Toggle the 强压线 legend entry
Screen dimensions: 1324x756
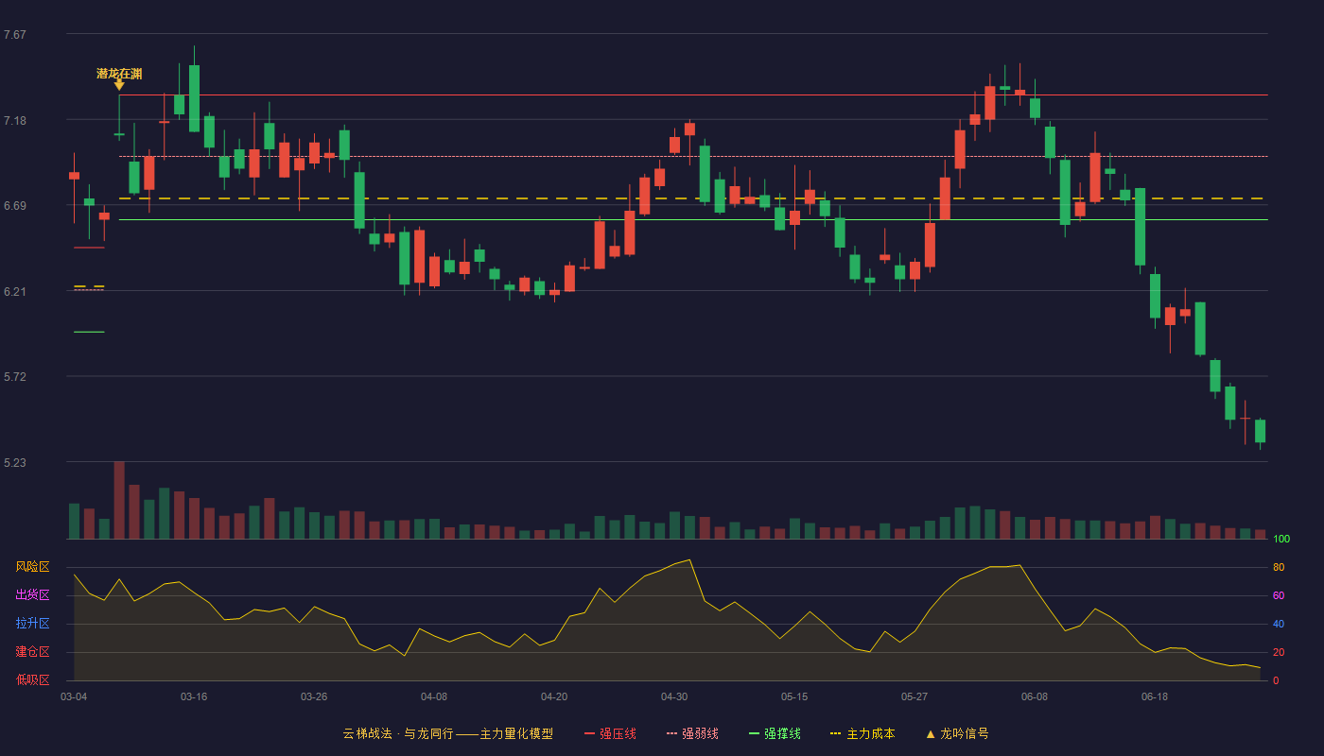610,733
